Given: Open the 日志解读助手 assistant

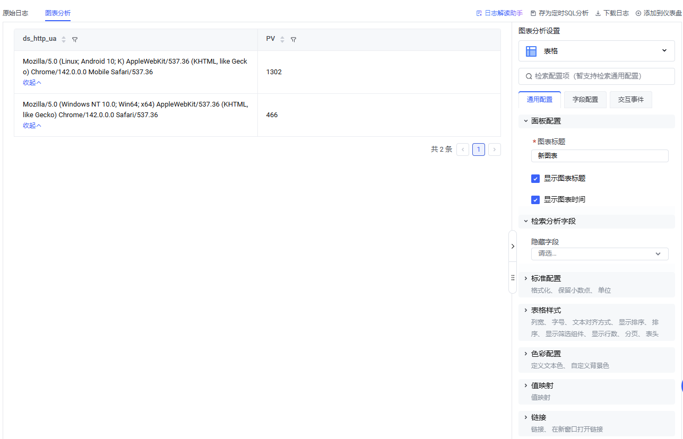Looking at the screenshot, I should coord(499,13).
